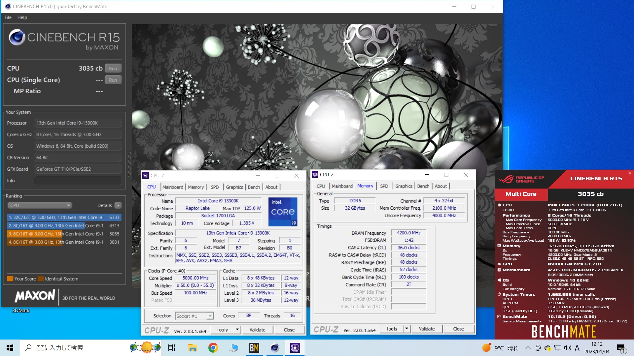Image resolution: width=634 pixels, height=356 pixels.
Task: Launch File Explorer from the taskbar
Action: [193, 348]
